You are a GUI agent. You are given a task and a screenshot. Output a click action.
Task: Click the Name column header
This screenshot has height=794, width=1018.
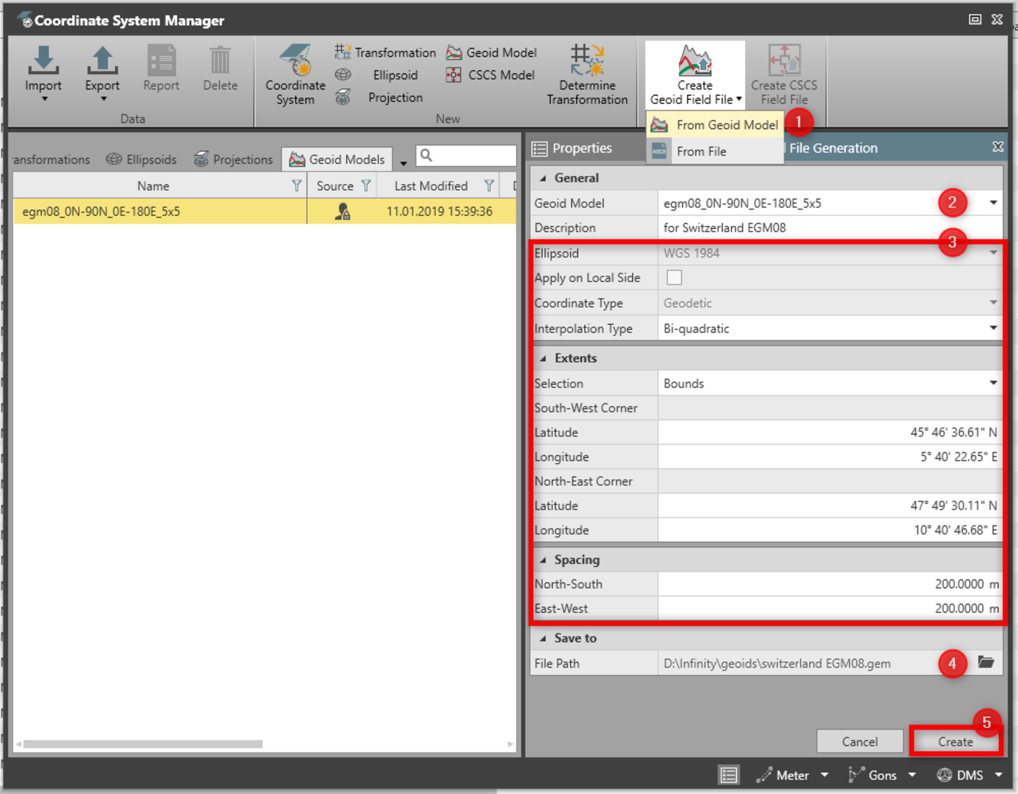(153, 186)
